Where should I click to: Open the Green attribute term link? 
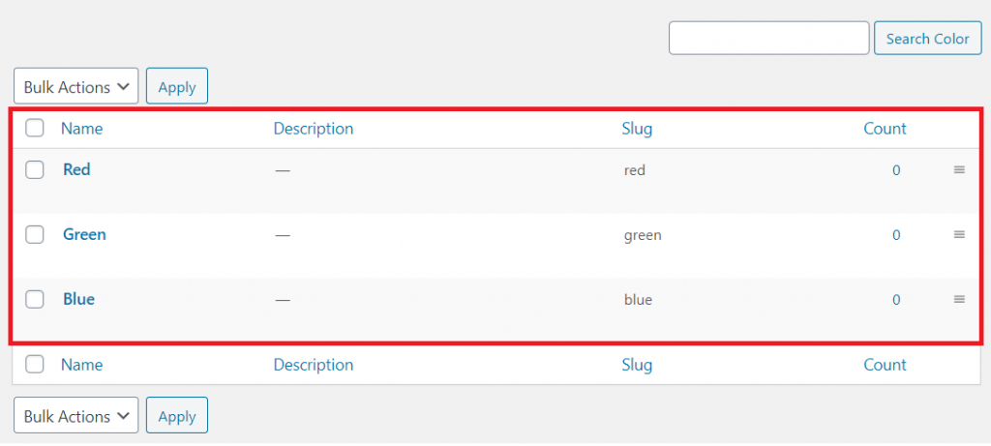[x=84, y=234]
